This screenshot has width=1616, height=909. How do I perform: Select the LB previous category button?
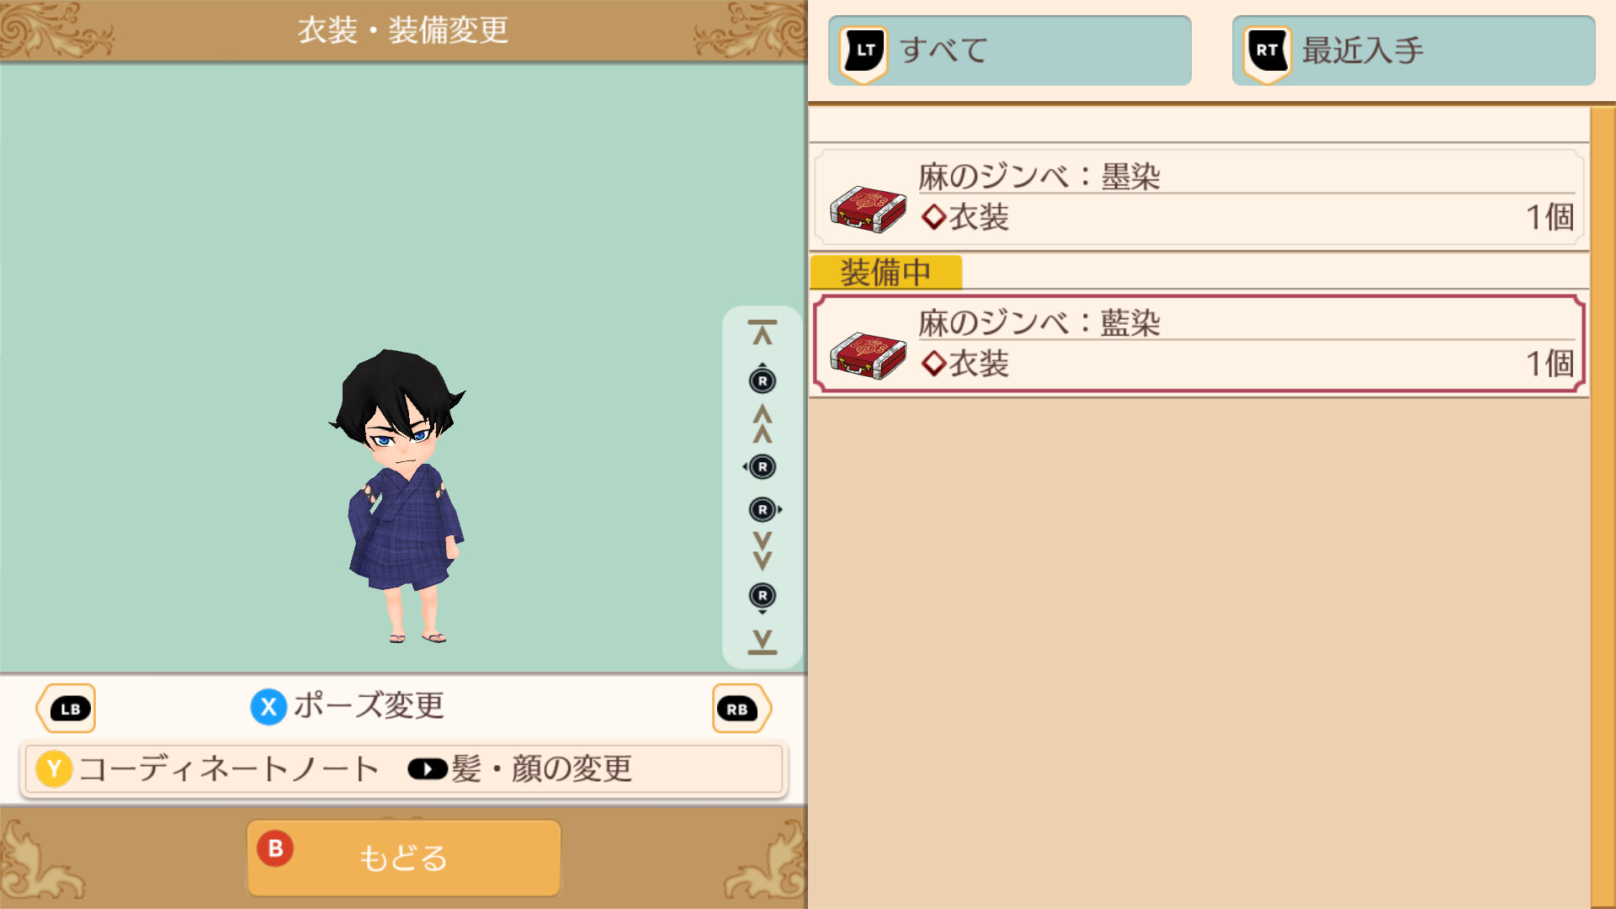(66, 709)
